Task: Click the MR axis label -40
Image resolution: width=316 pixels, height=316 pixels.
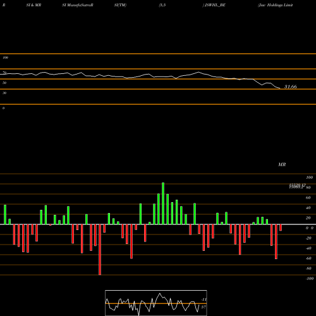Action: point(308,248)
